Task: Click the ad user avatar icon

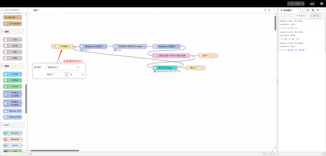Action: pyautogui.click(x=312, y=4)
